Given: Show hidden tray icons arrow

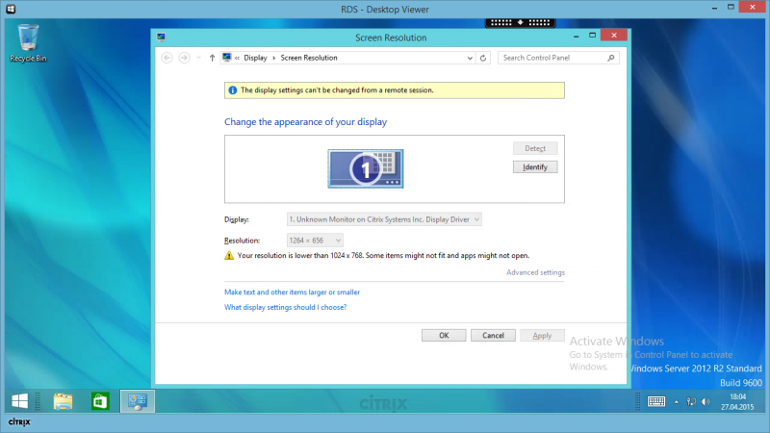Looking at the screenshot, I should 677,402.
